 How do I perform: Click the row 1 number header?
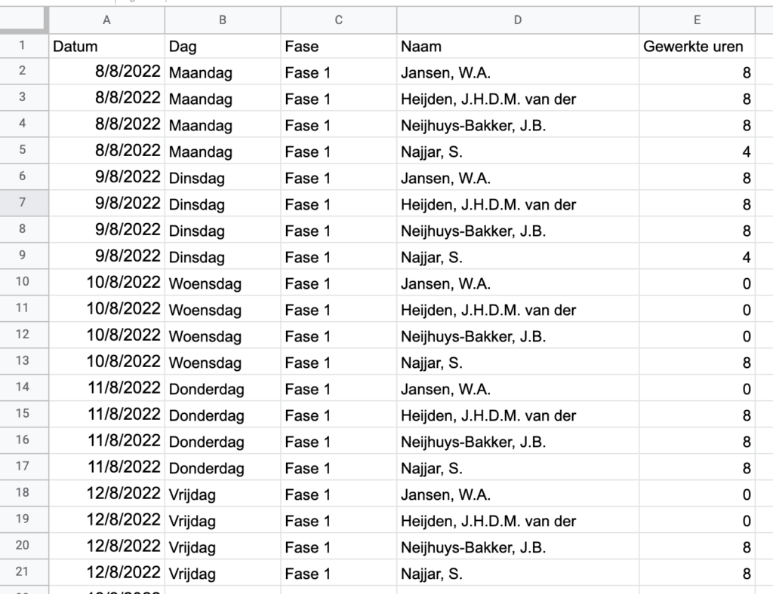click(23, 46)
